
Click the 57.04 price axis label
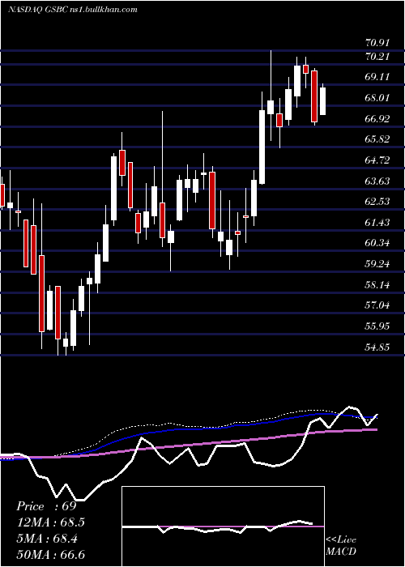377,305
